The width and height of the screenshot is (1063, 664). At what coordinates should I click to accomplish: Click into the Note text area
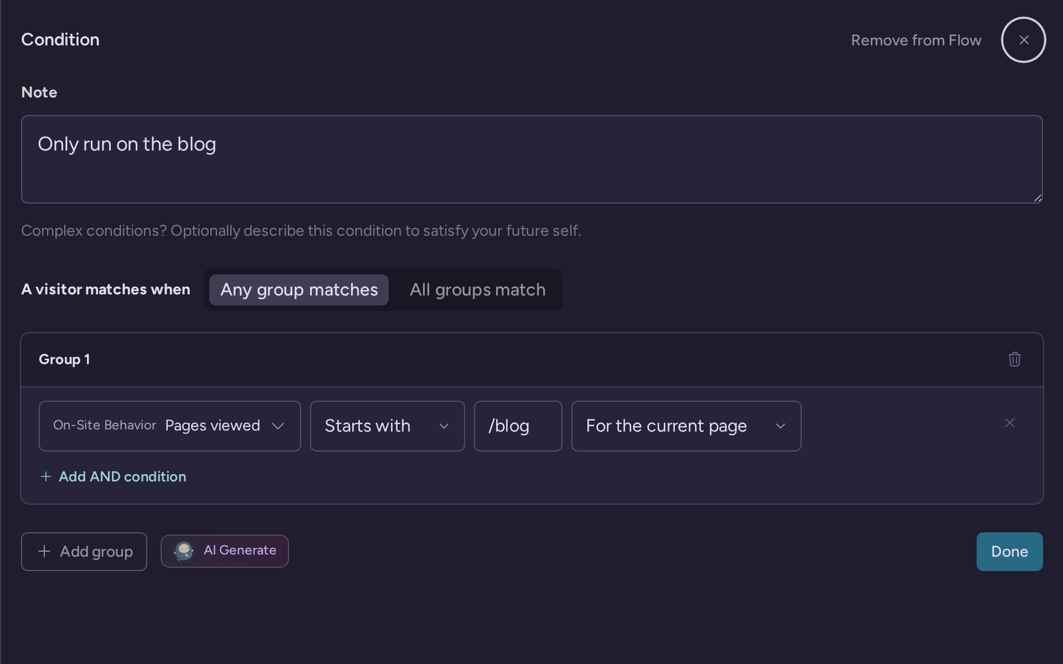coord(531,159)
